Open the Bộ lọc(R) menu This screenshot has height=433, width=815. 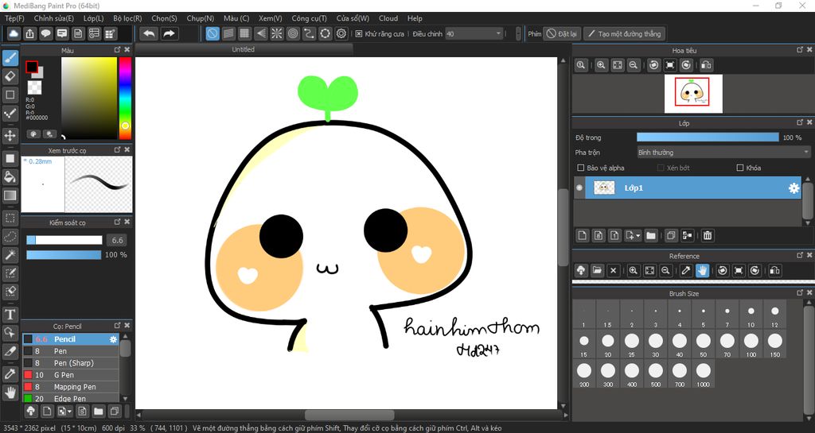coord(127,18)
